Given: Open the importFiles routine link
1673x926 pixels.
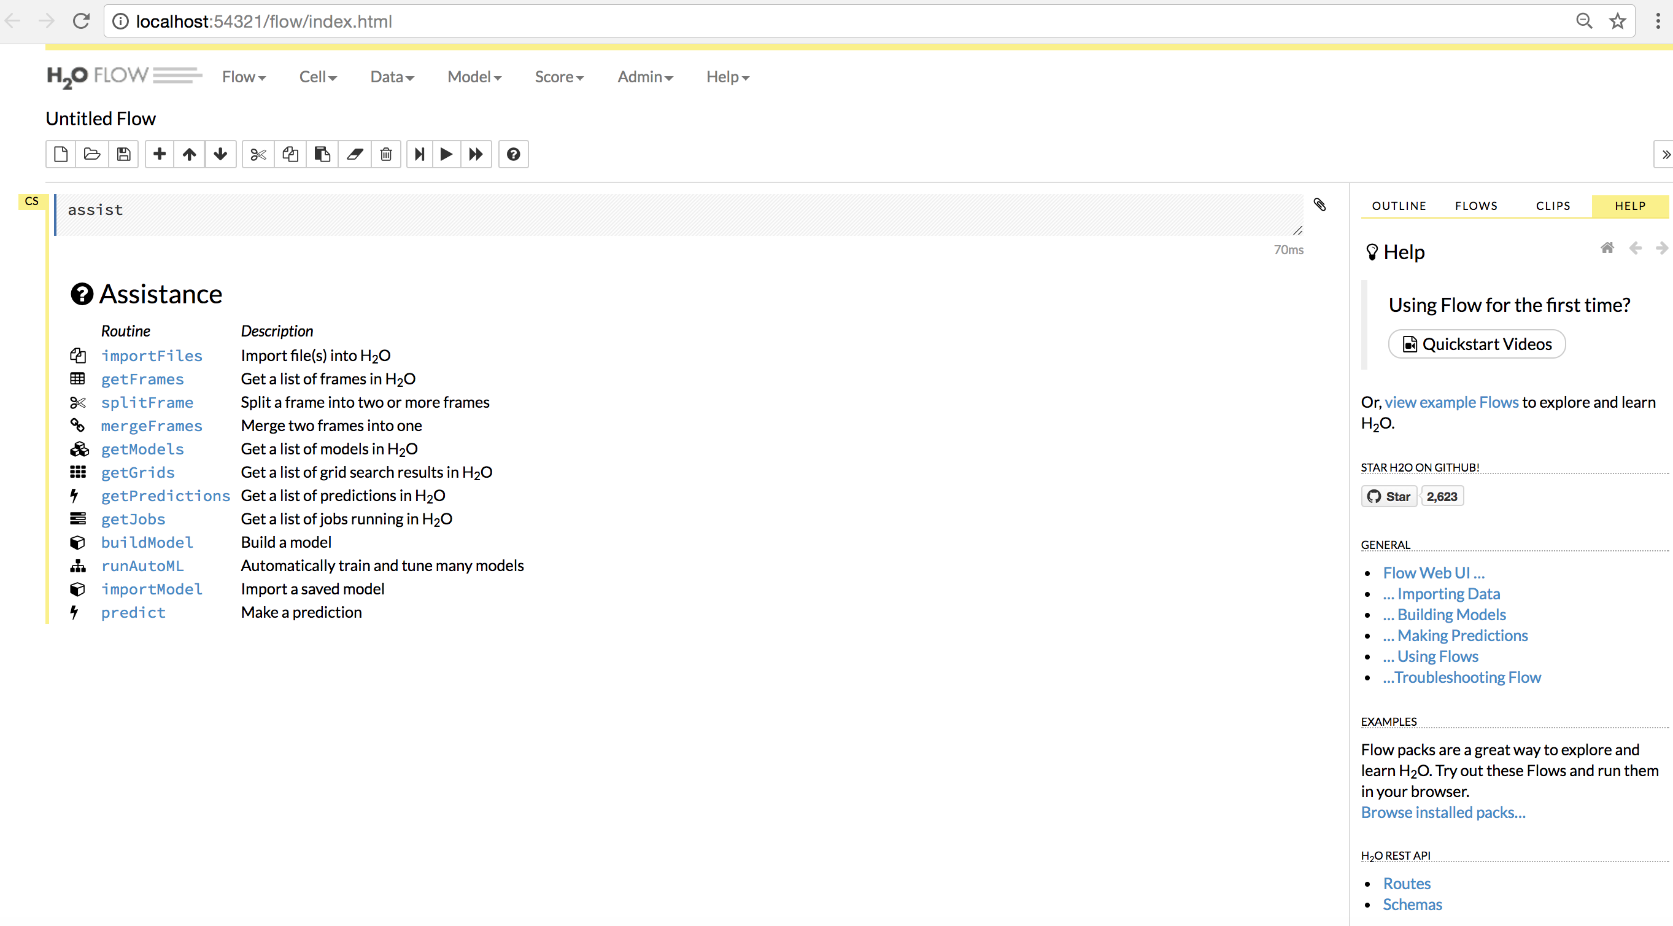Looking at the screenshot, I should 152,356.
